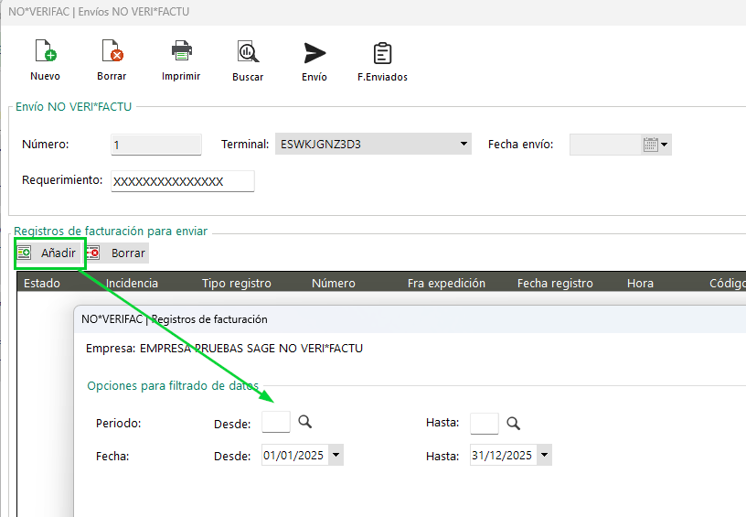This screenshot has width=746, height=517.
Task: Click the Imprimir printer icon
Action: coord(181,50)
